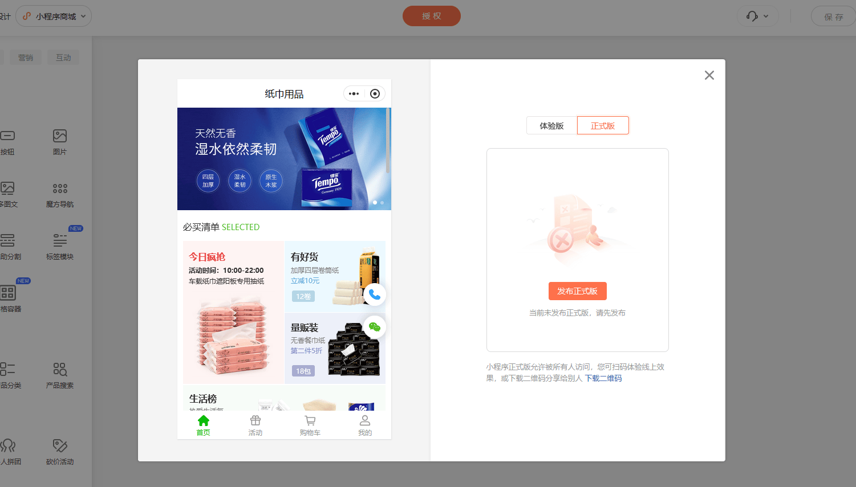Screen dimensions: 856x487
Task: Open the 今日疯抢 promotion card
Action: click(233, 312)
